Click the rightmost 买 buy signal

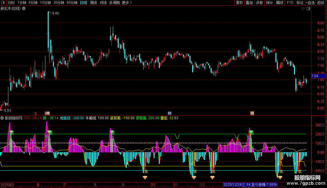300,172
